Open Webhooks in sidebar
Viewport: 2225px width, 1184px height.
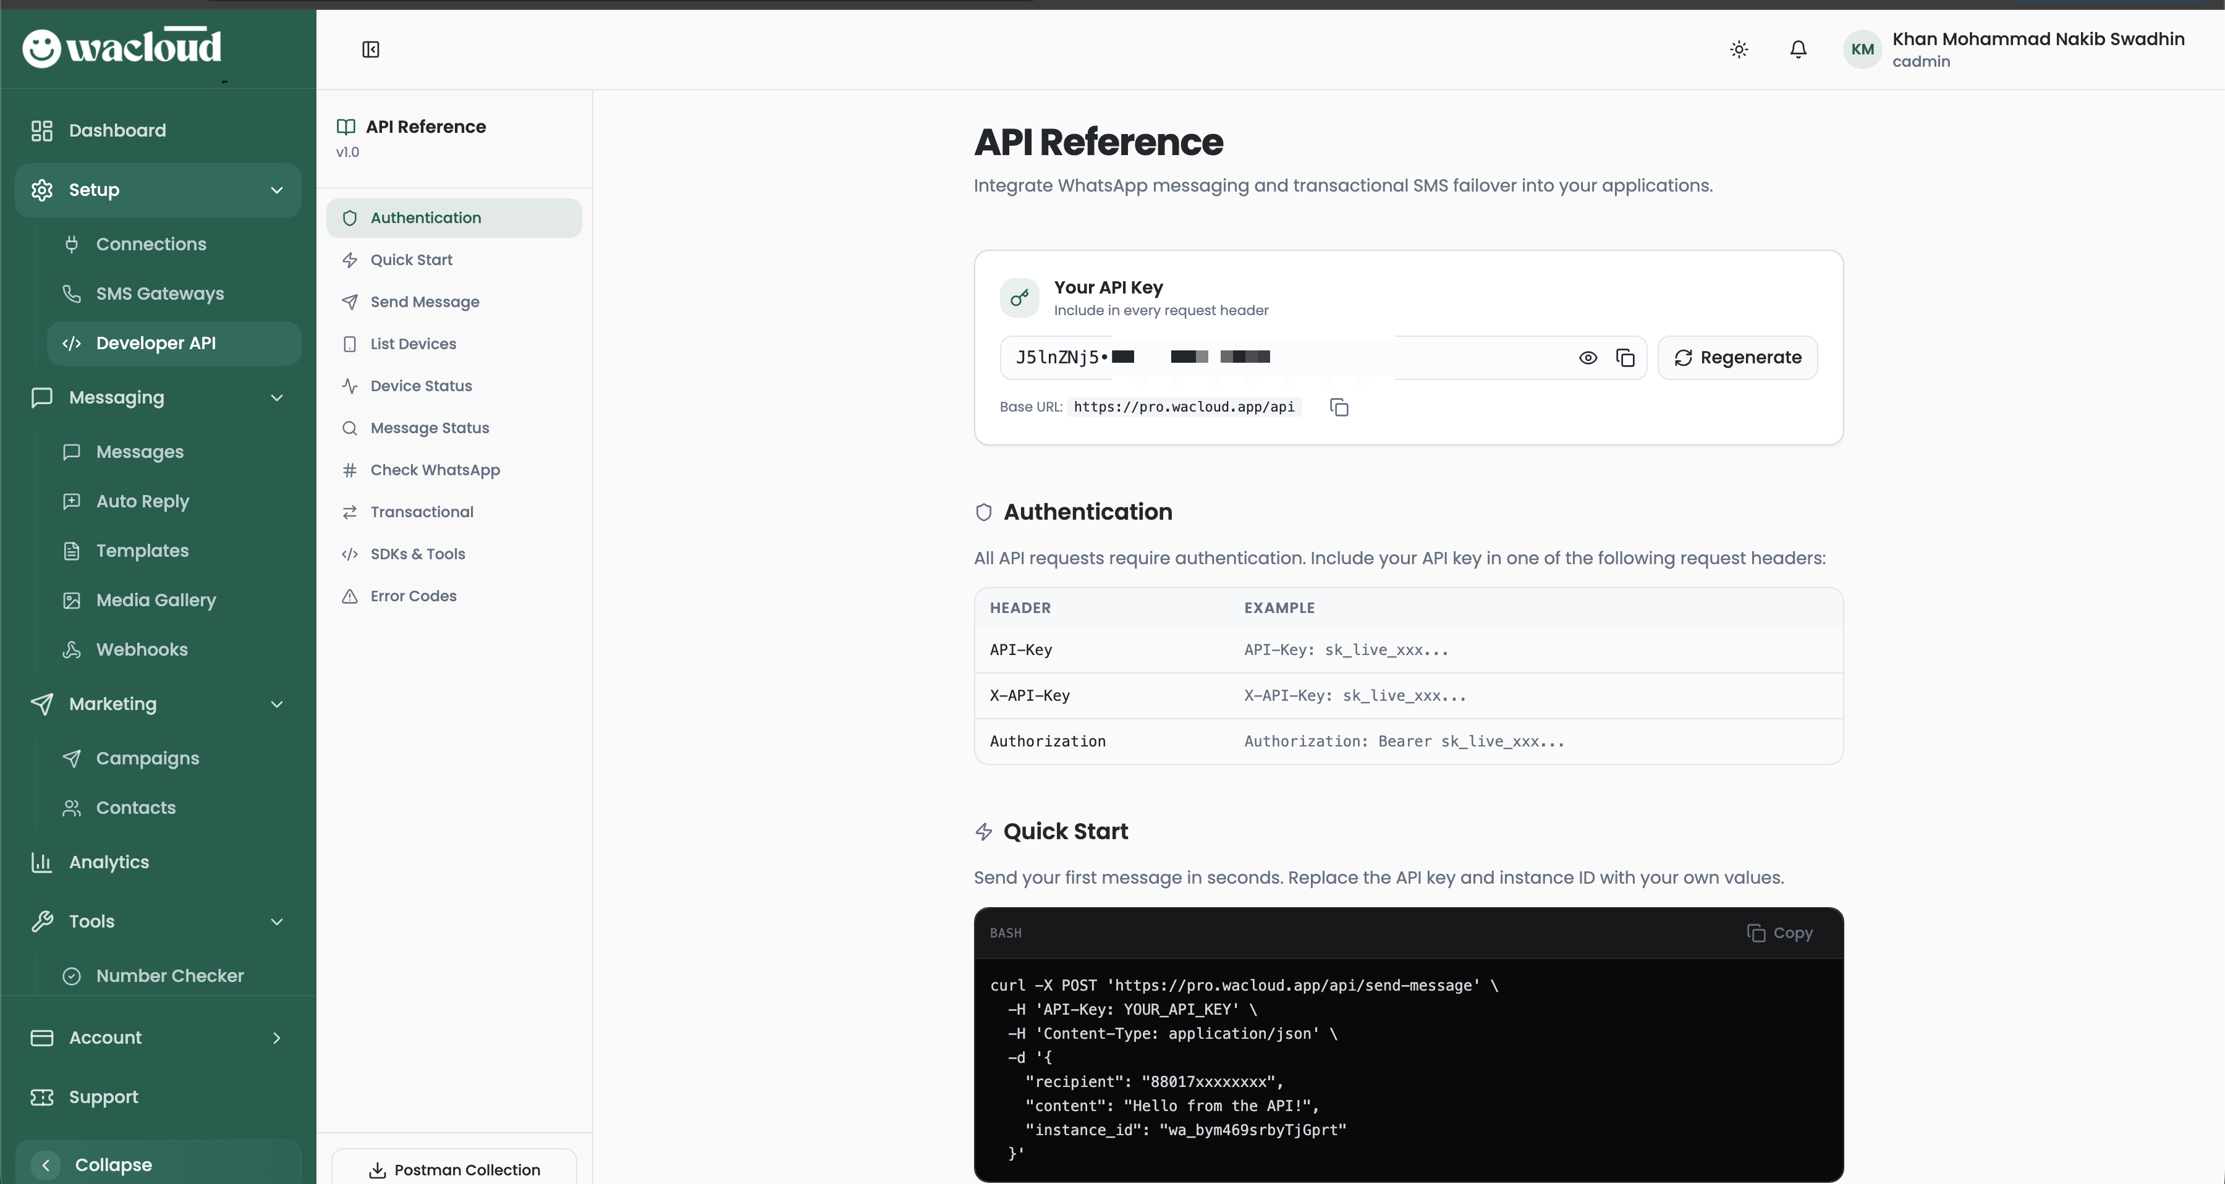coord(142,649)
